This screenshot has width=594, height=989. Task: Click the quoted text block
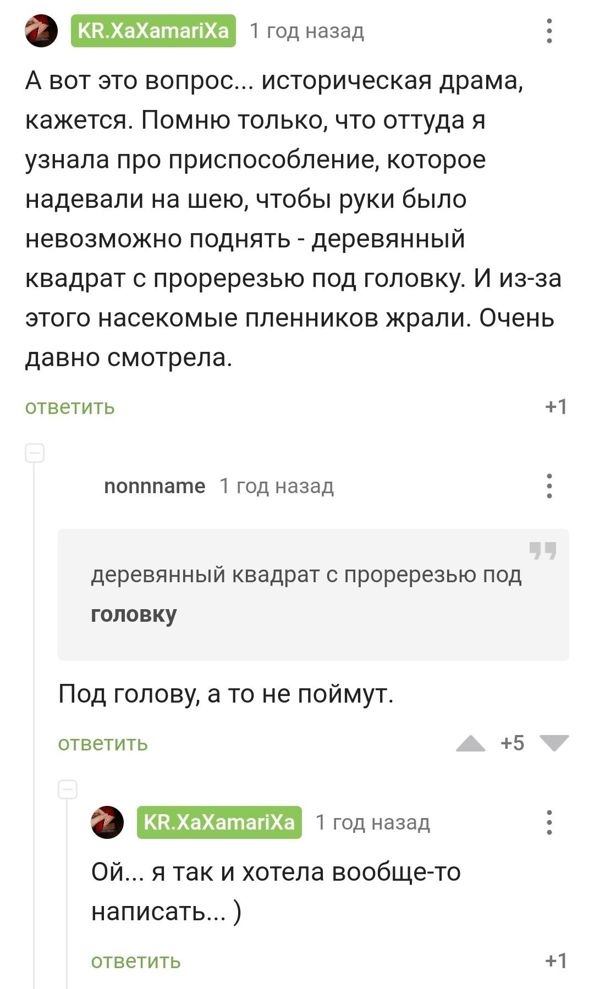coord(306,594)
